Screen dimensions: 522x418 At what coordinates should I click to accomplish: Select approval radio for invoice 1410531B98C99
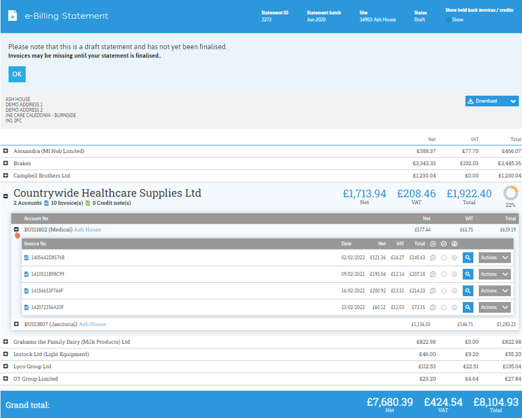click(x=444, y=274)
